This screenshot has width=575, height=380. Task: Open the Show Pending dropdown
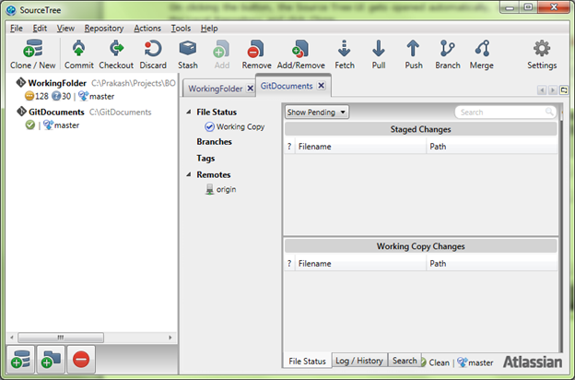click(x=317, y=112)
